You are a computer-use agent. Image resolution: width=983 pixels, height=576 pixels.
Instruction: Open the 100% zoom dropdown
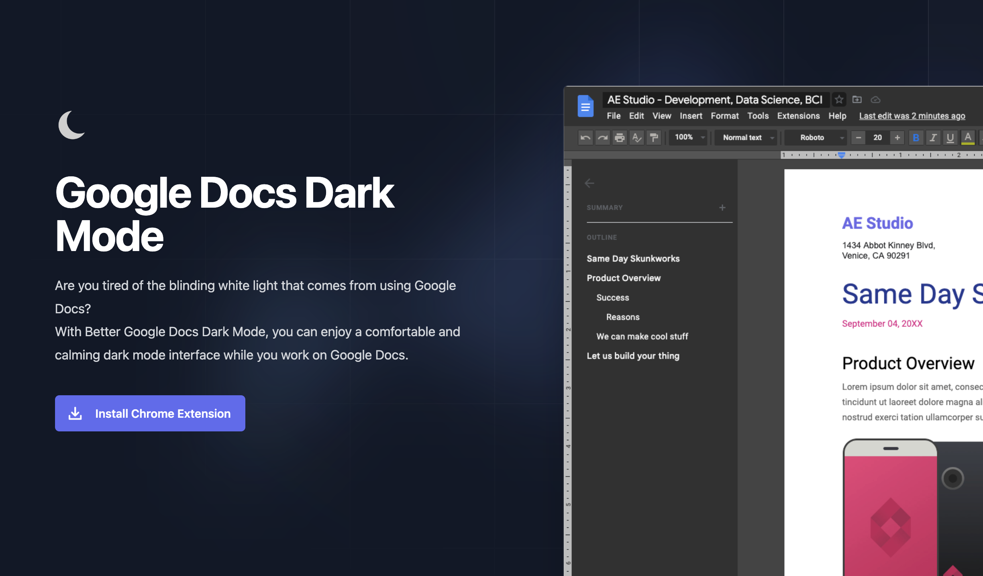(x=687, y=137)
